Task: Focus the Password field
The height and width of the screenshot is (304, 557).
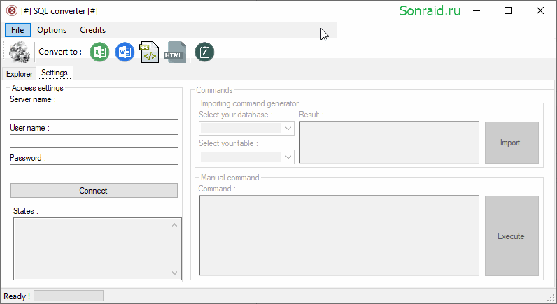Action: 94,171
